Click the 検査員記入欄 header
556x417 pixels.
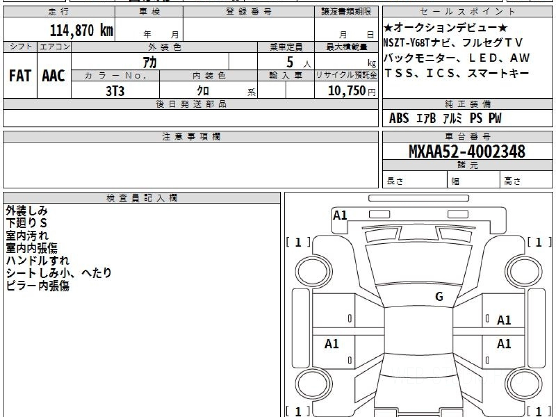coord(142,198)
